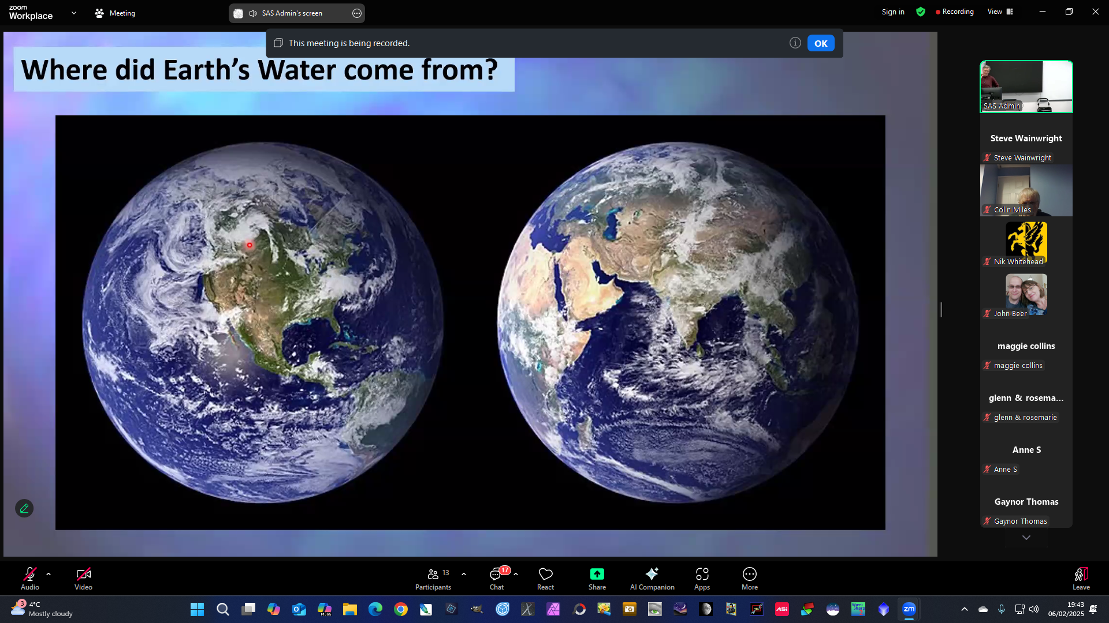
Task: Start video with the Video button
Action: tap(83, 578)
